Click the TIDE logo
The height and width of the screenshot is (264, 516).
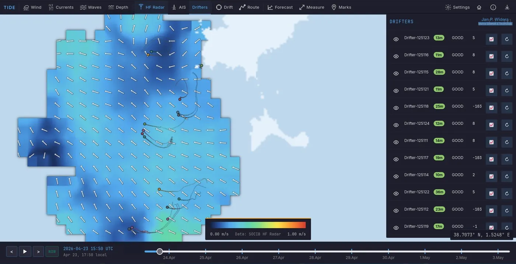[x=10, y=7]
